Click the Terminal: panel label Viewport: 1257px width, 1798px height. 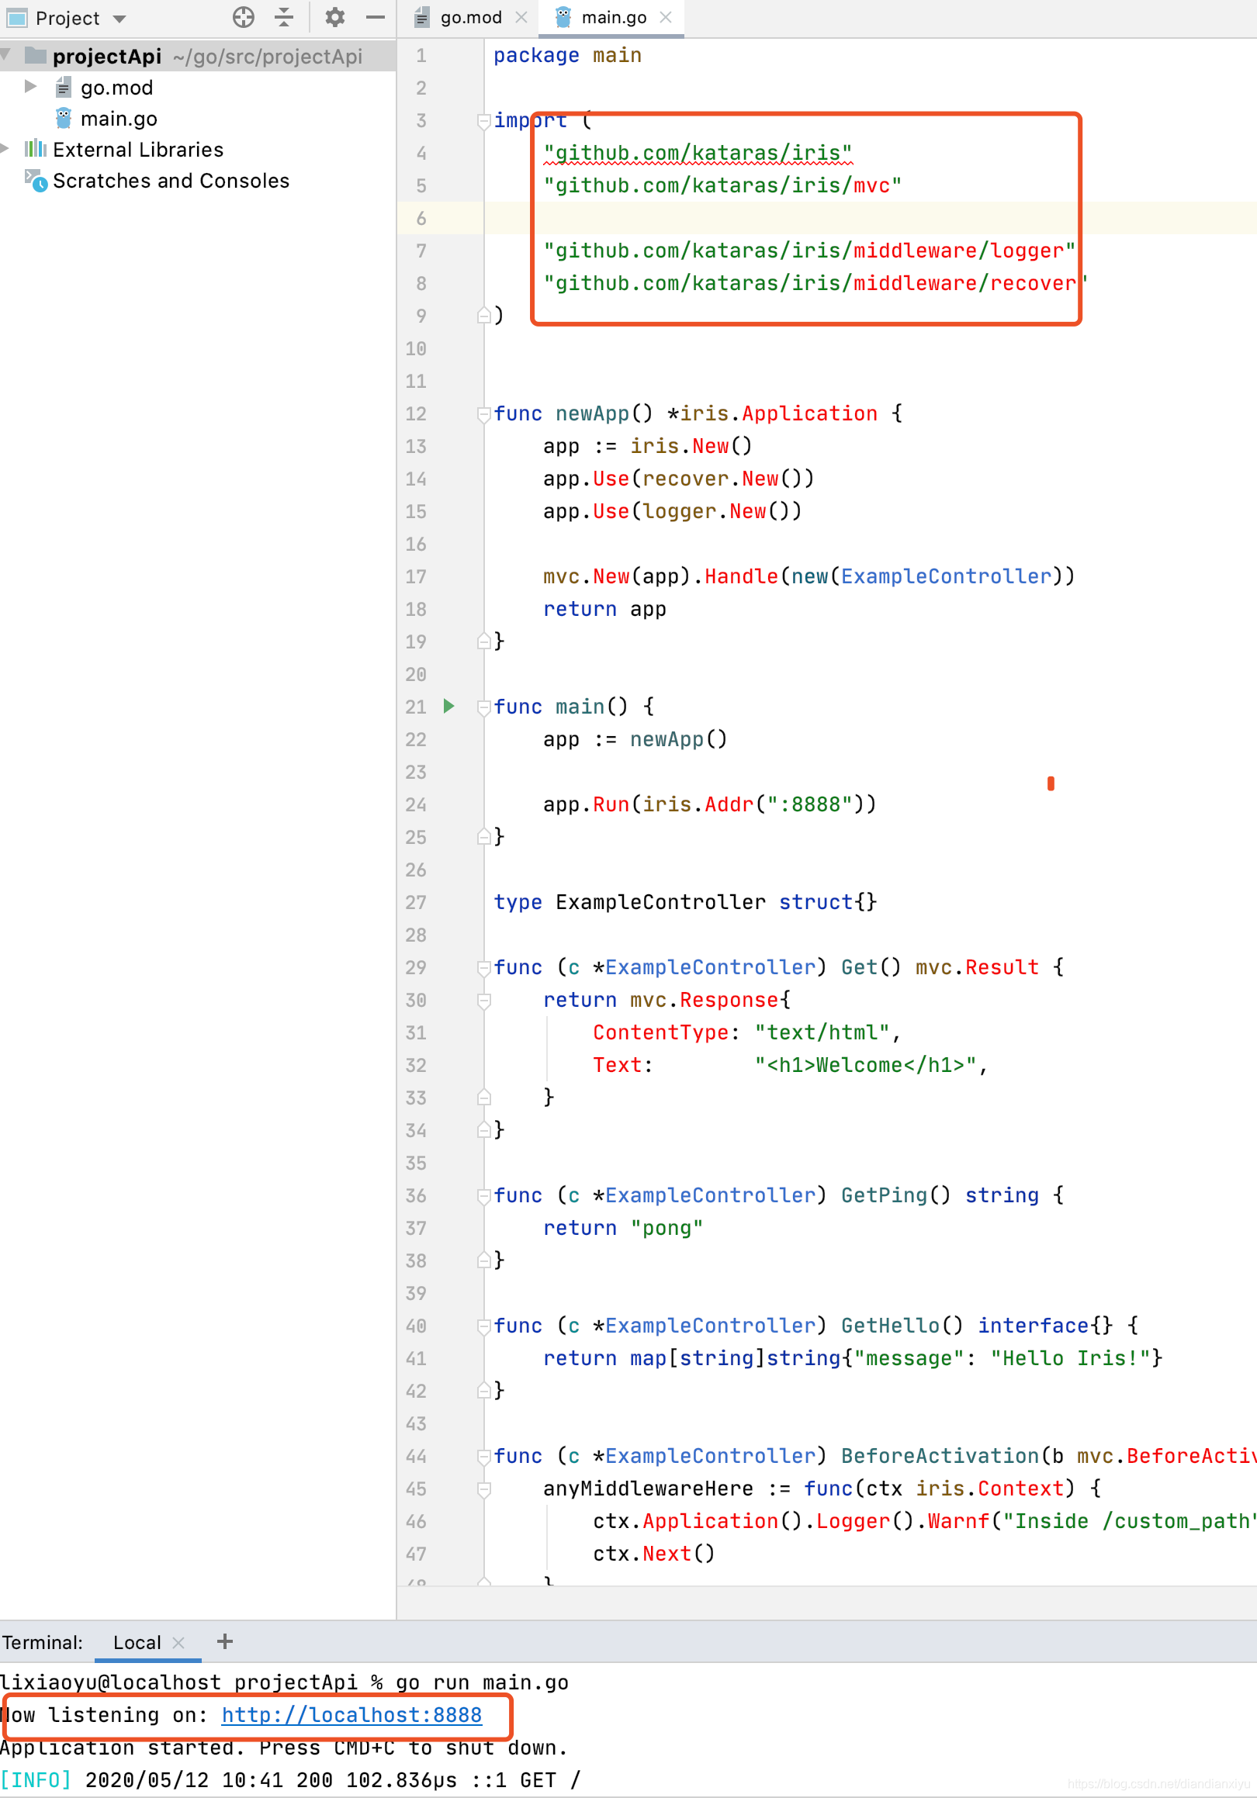click(x=43, y=1642)
